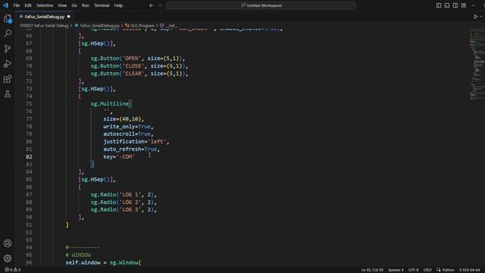Viewport: 485px width, 273px height.
Task: Open the Accounts menu icon
Action: [x=8, y=243]
